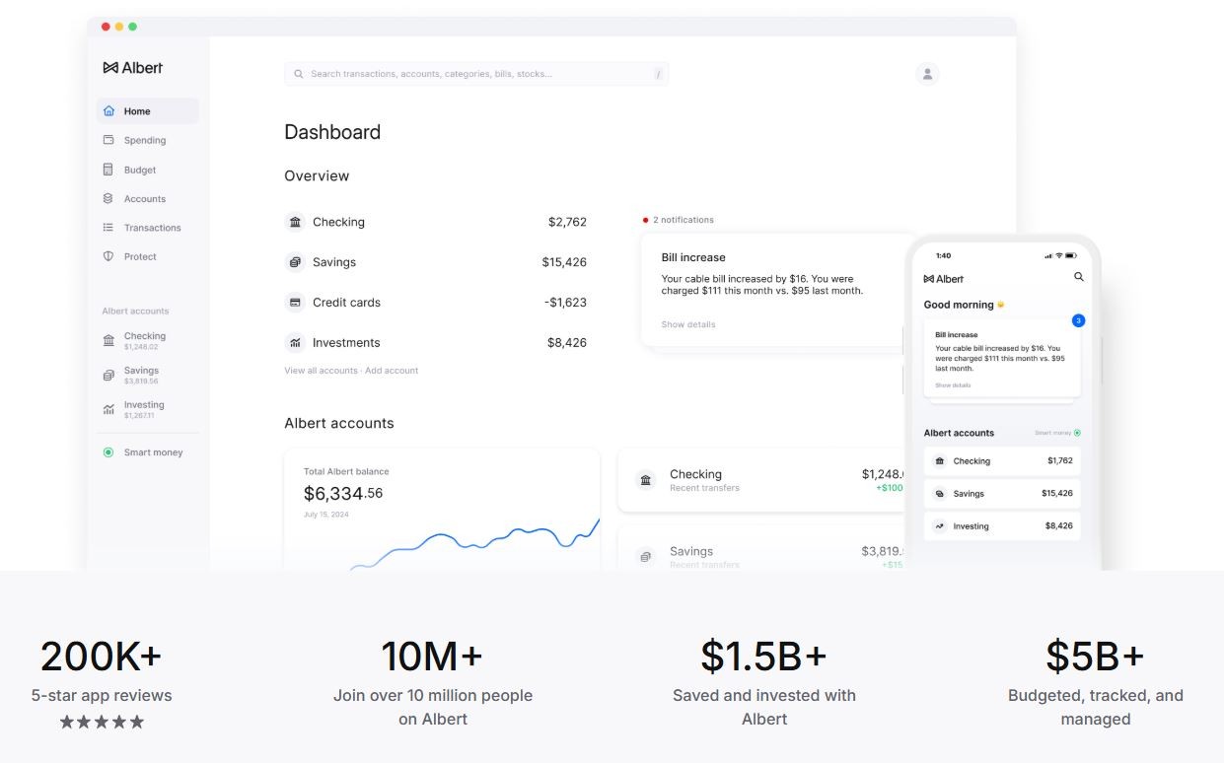Click the coins icon next to Overview Savings
The height and width of the screenshot is (763, 1224).
tap(295, 262)
